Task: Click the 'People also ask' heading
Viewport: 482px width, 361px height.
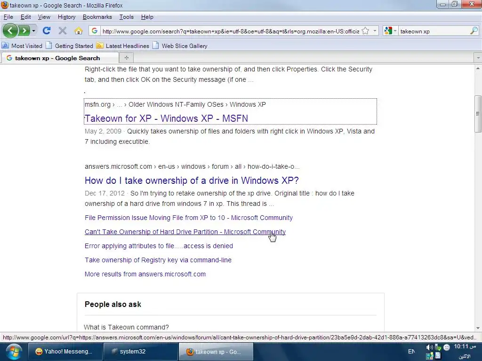Action: coord(113,304)
